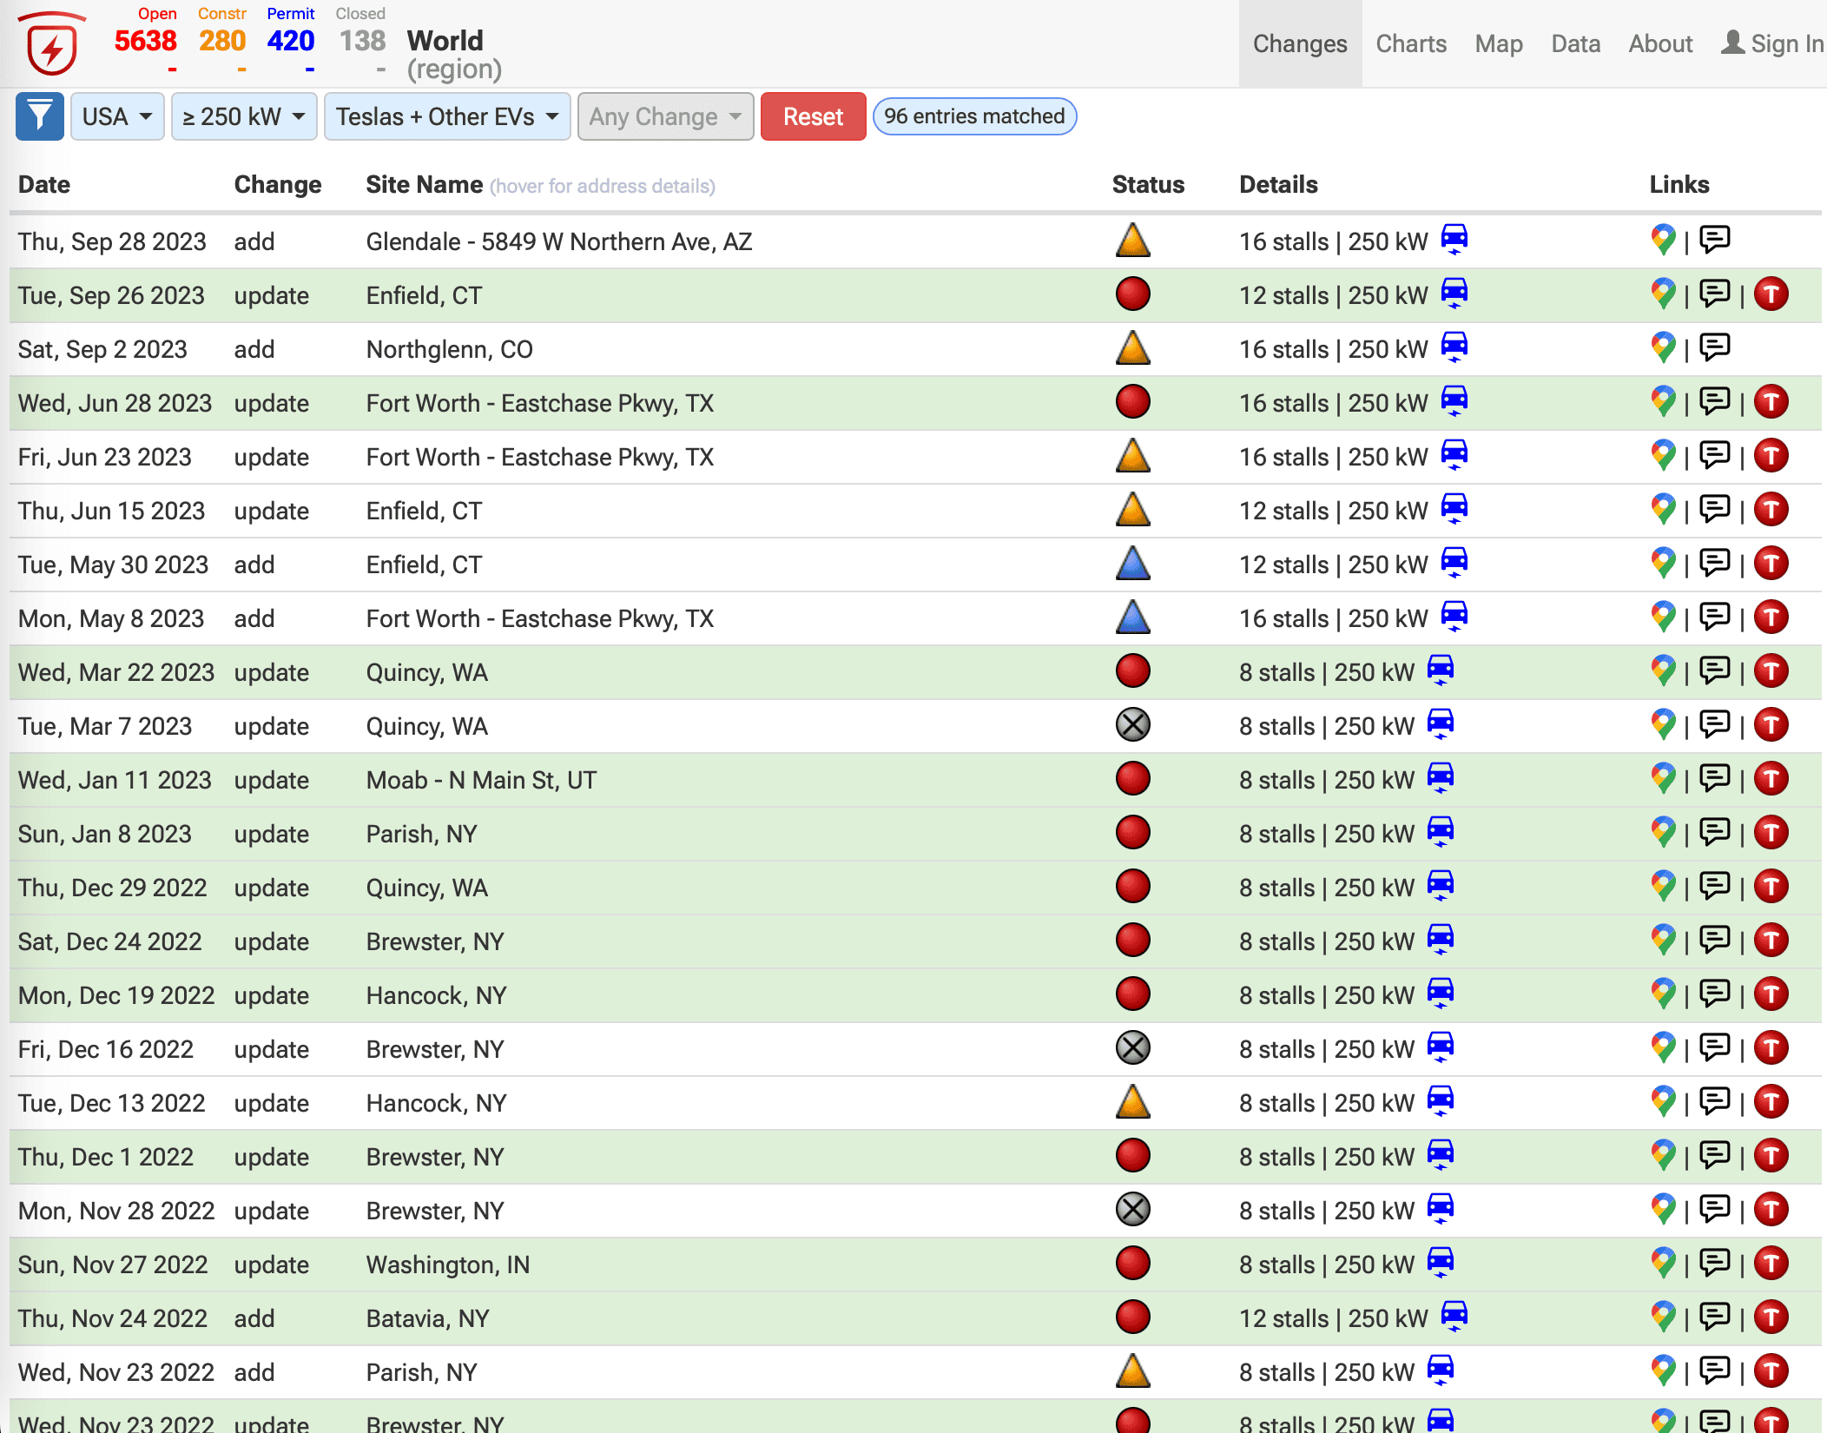Open Tesla page icon for Enfield Sep 26
Image resolution: width=1827 pixels, height=1433 pixels.
point(1771,294)
